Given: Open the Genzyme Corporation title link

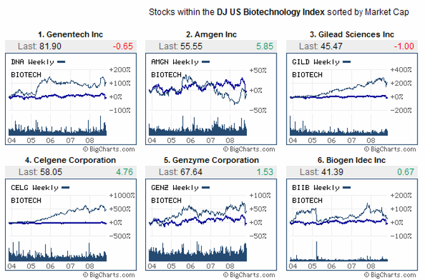Looking at the screenshot, I should [x=211, y=160].
